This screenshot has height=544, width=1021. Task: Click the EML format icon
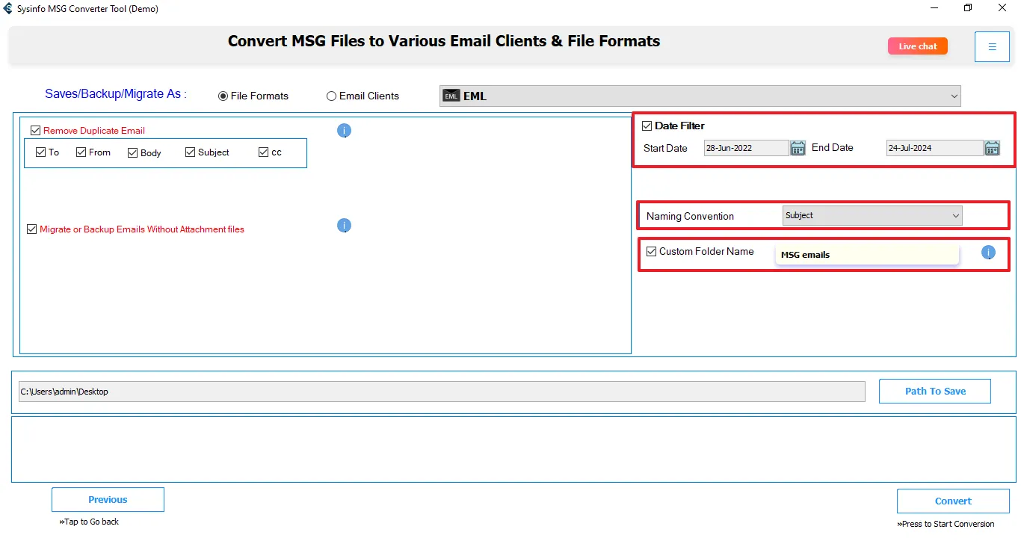[x=451, y=96]
